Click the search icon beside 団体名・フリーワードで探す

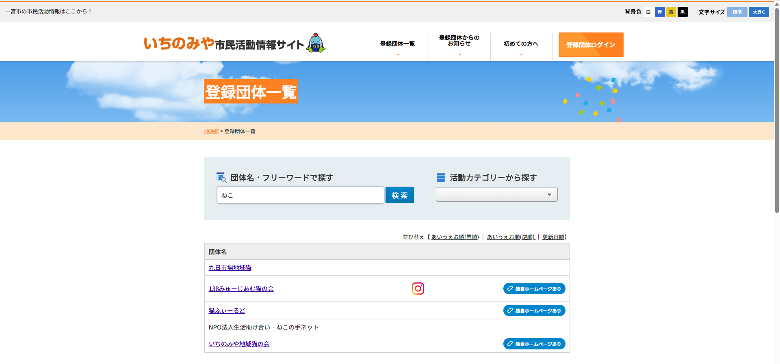point(221,177)
